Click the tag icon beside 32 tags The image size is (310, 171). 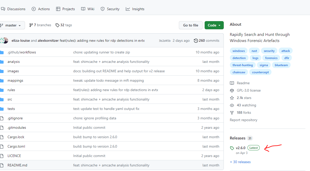pyautogui.click(x=57, y=25)
